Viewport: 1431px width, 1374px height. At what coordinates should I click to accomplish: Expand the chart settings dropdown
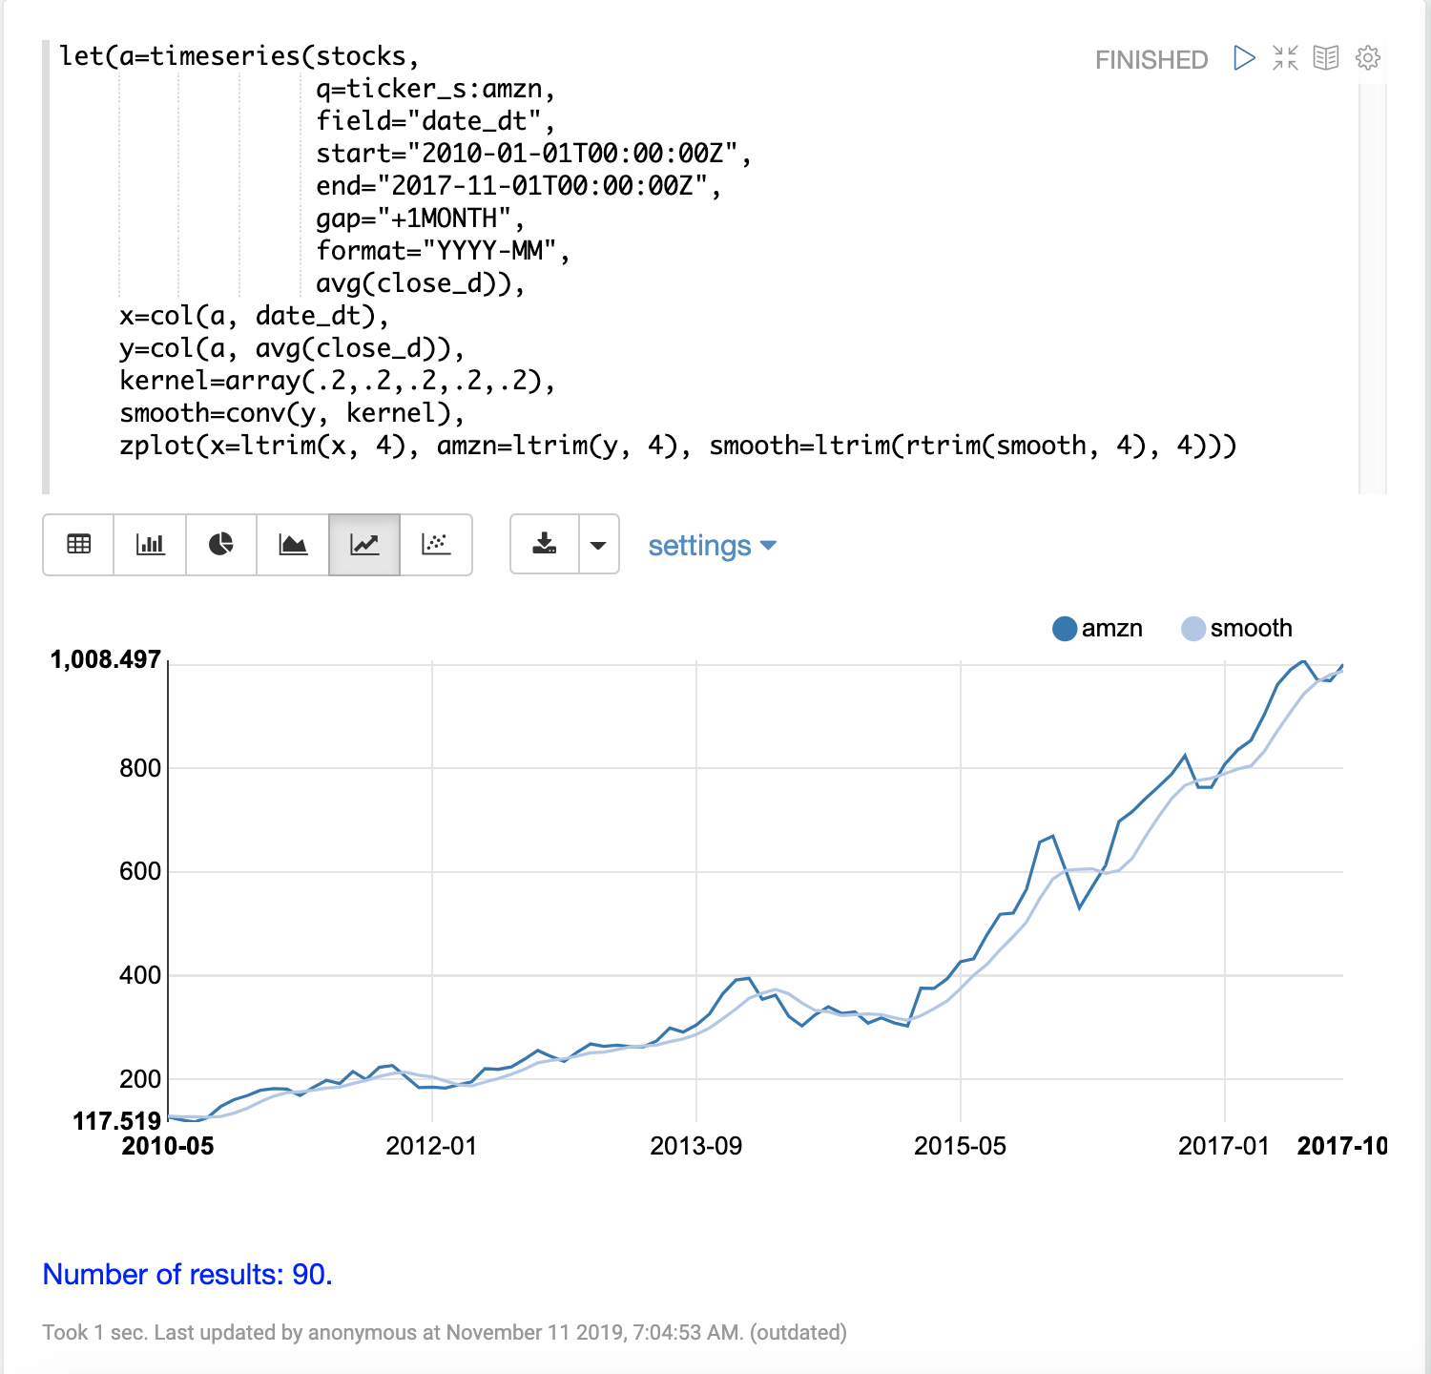click(x=712, y=546)
